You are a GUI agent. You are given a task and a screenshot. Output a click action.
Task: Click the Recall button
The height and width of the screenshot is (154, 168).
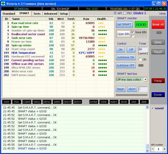(x=158, y=52)
